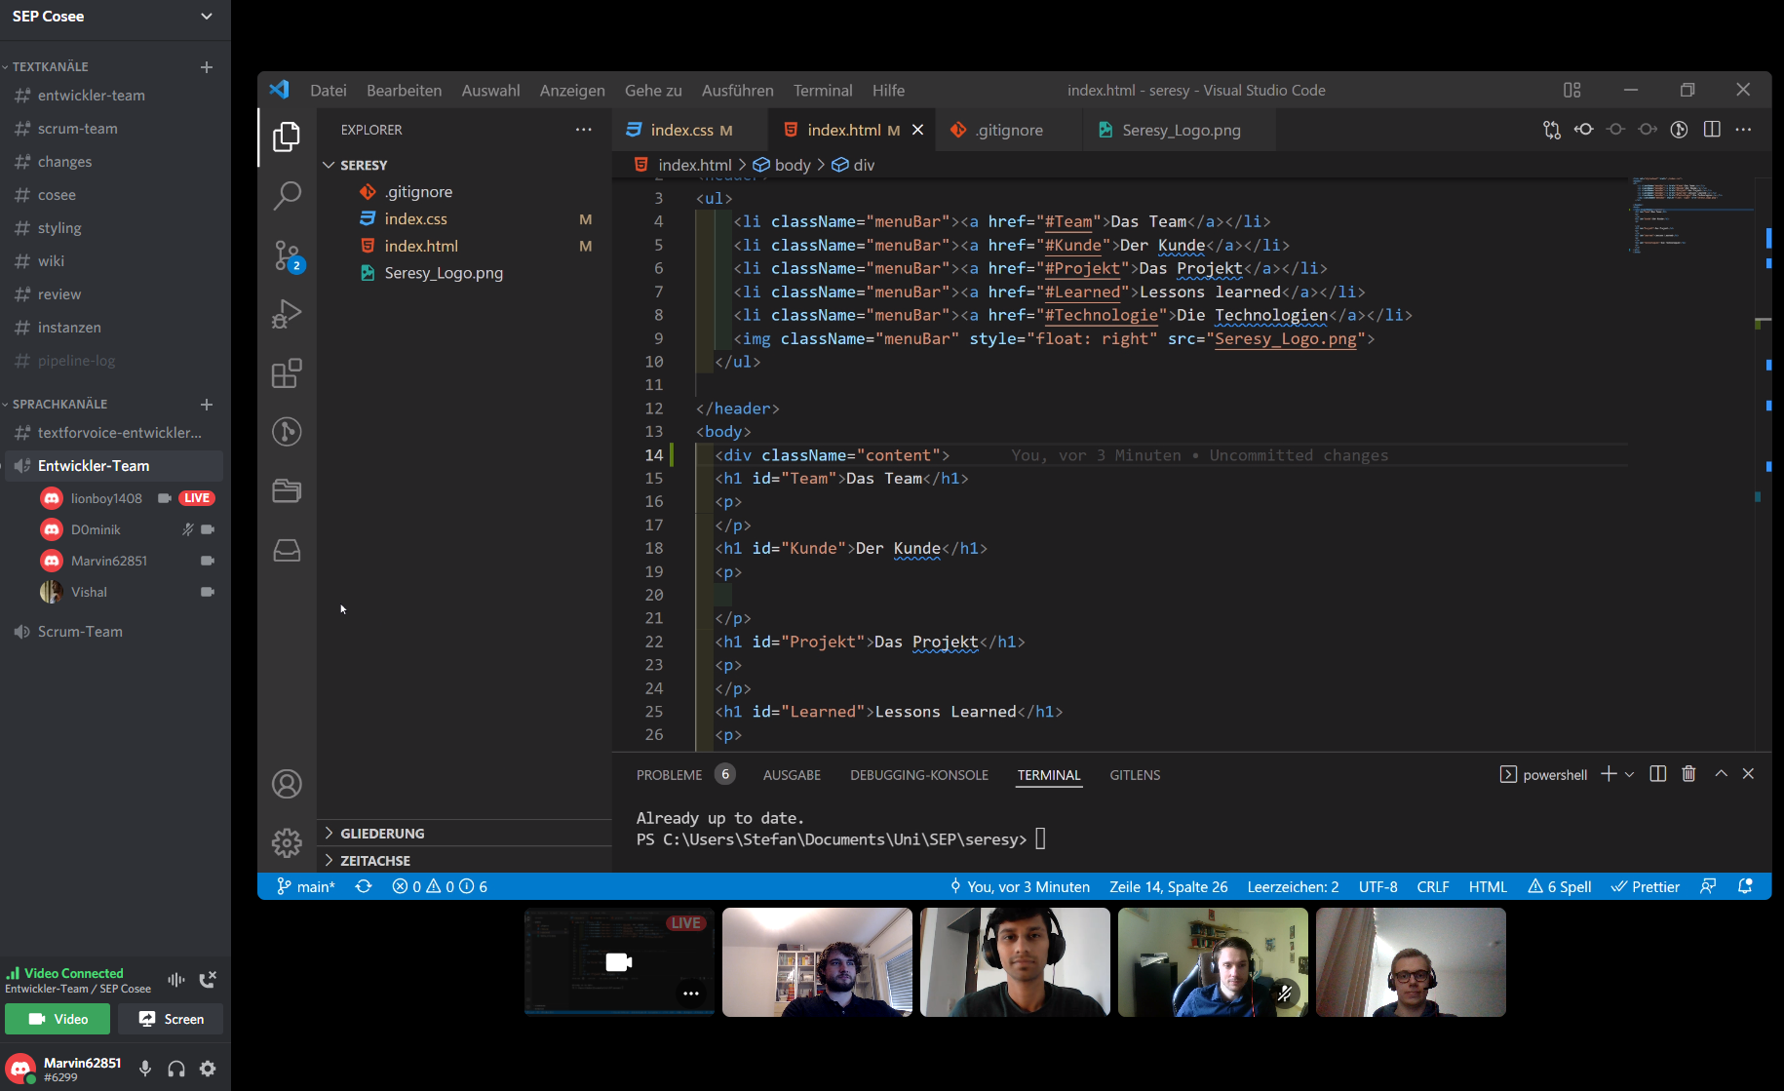Screen dimensions: 1784x1091
Task: Open the Scrum-Team voice channel
Action: point(80,632)
